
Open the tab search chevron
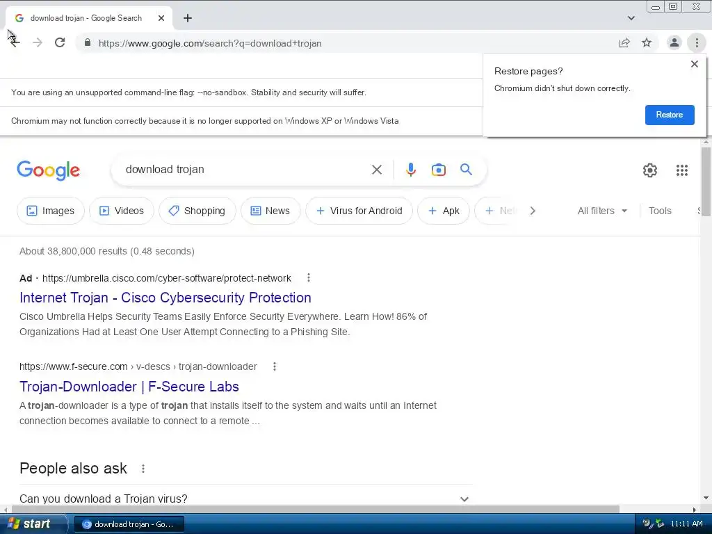(x=631, y=18)
